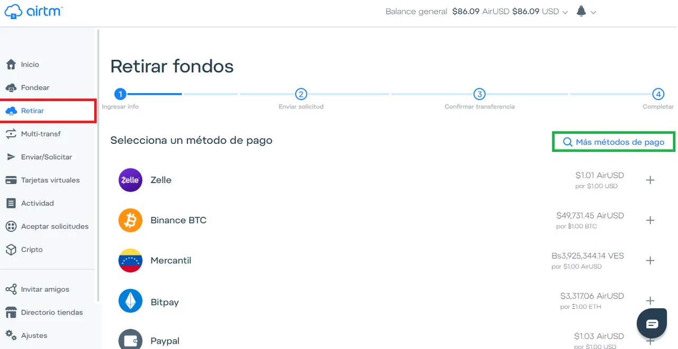Image resolution: width=678 pixels, height=349 pixels.
Task: Click the magnifier icon in Más métodos
Action: tap(567, 142)
